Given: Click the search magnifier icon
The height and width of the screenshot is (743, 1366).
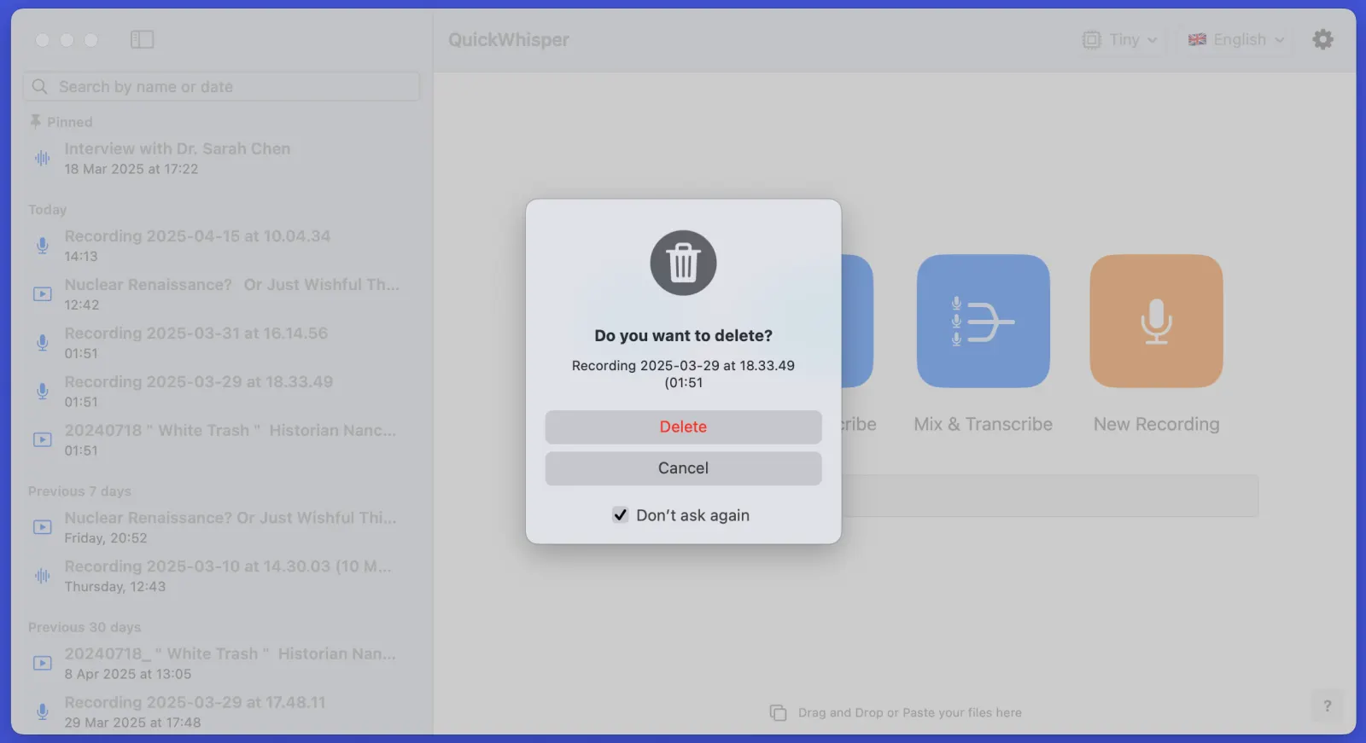Looking at the screenshot, I should point(39,86).
